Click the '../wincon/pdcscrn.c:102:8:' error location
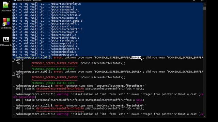218x122 pixels. (x=33, y=105)
